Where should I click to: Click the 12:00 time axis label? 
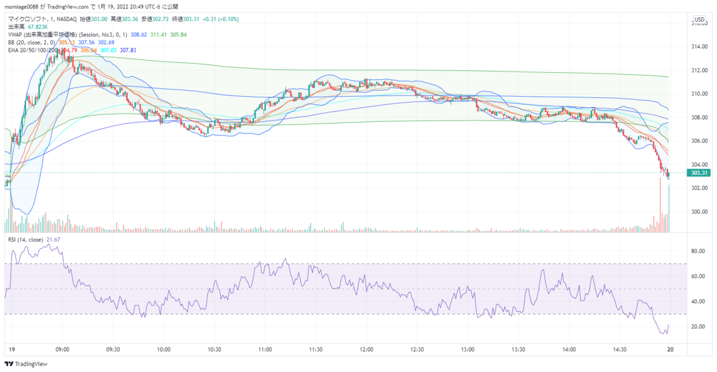pos(367,350)
